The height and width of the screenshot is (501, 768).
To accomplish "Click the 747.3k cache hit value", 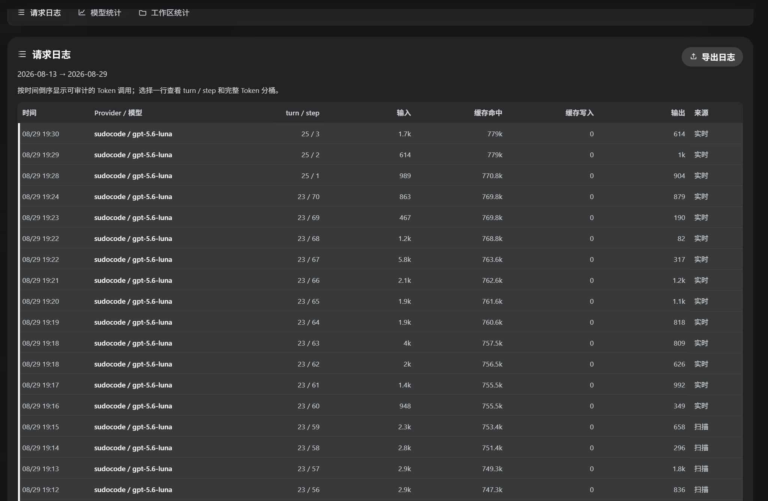I will click(x=492, y=490).
